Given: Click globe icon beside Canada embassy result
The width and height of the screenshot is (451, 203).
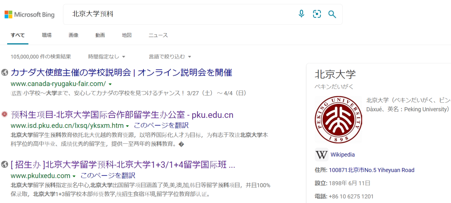Looking at the screenshot, I should [5, 72].
